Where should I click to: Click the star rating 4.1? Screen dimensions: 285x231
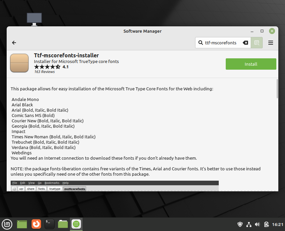tap(51, 67)
